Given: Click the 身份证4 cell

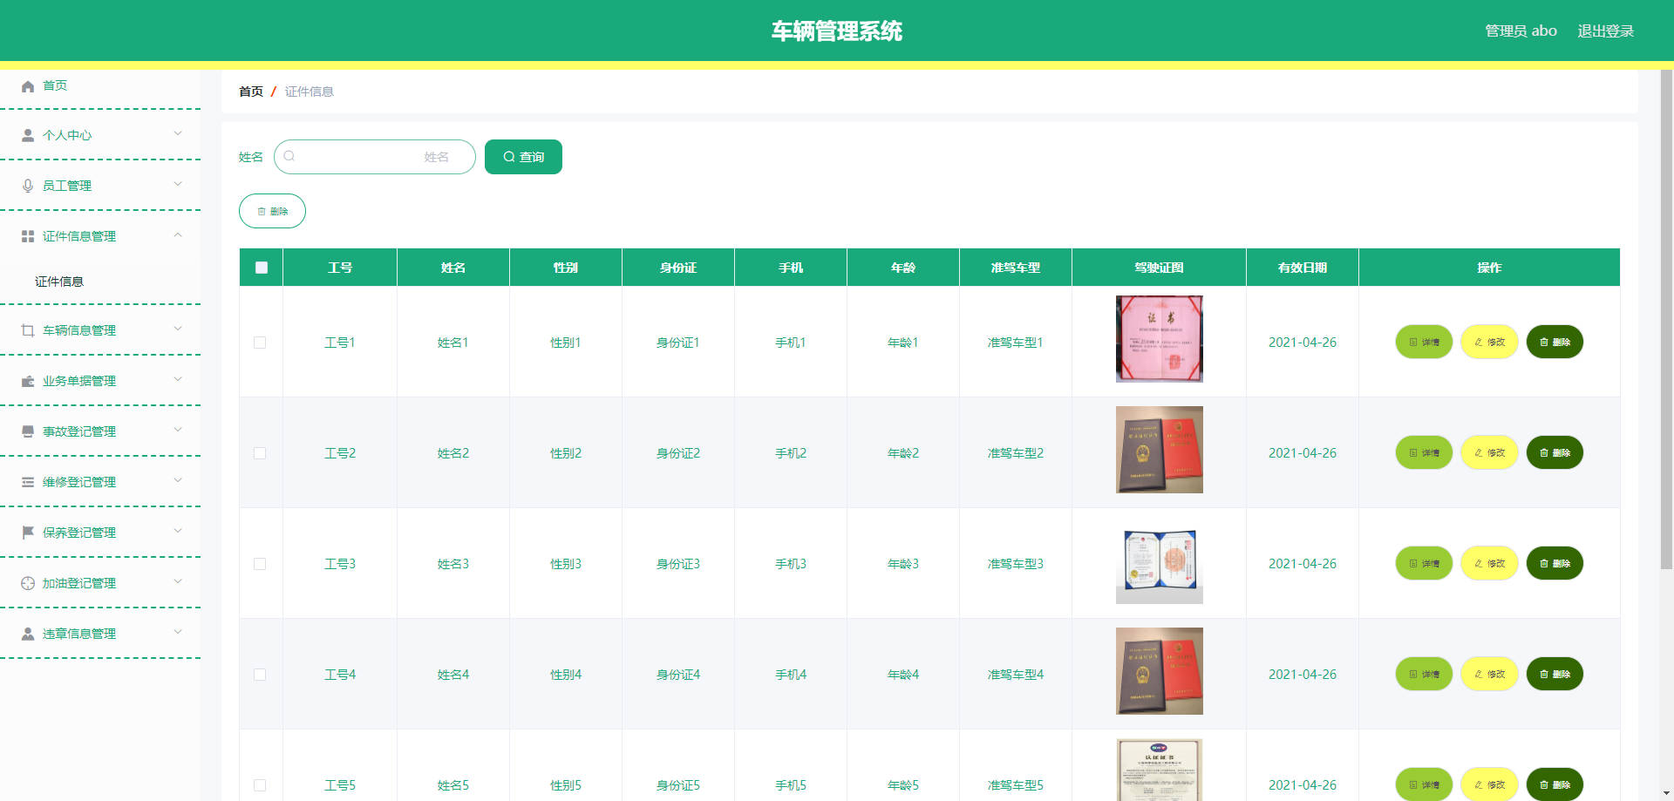Looking at the screenshot, I should click(x=678, y=675).
